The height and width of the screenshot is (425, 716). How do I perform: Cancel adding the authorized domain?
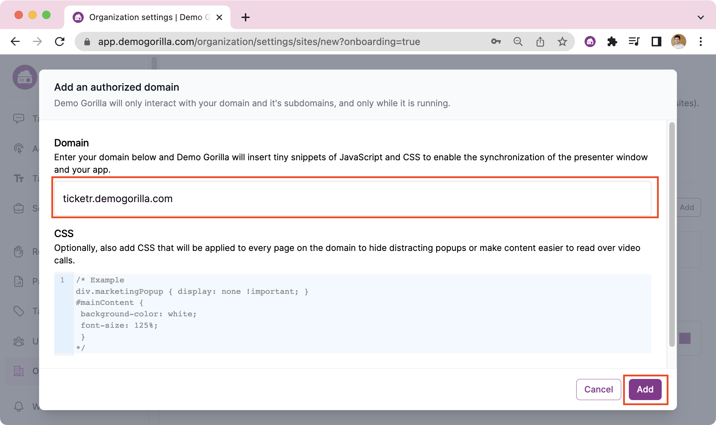(x=598, y=389)
